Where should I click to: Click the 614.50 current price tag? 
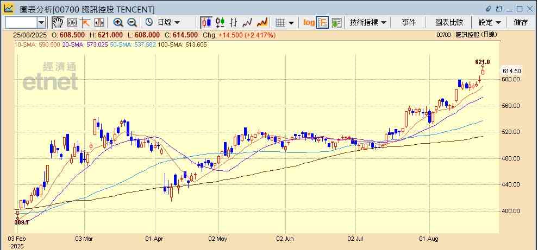(x=511, y=71)
